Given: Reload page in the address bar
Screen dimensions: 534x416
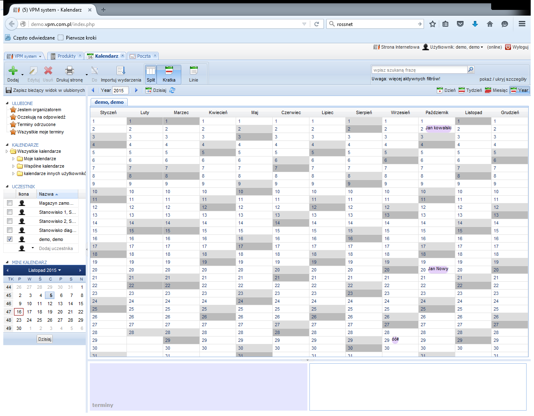Looking at the screenshot, I should coord(316,24).
